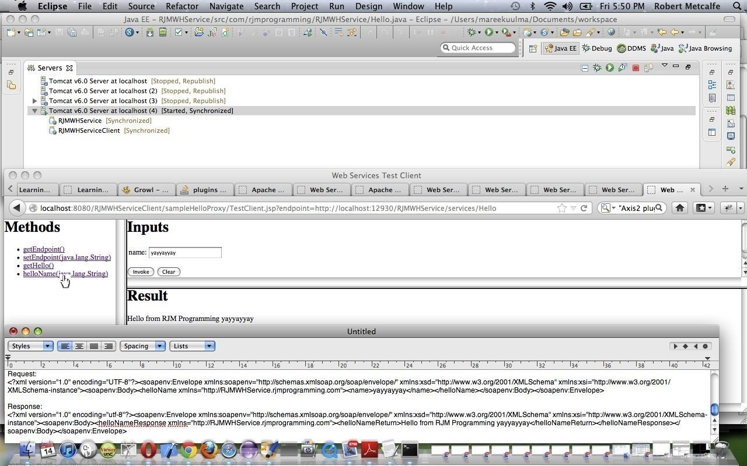Switch to the Debug perspective
The image size is (747, 466).
pos(597,48)
